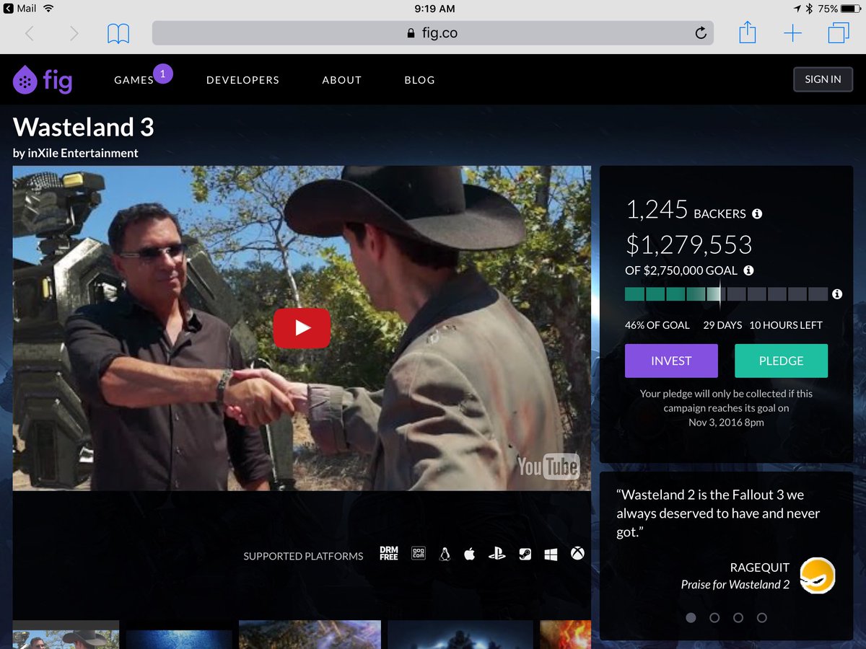
Task: Click the Wasteland 3 title
Action: click(x=84, y=127)
